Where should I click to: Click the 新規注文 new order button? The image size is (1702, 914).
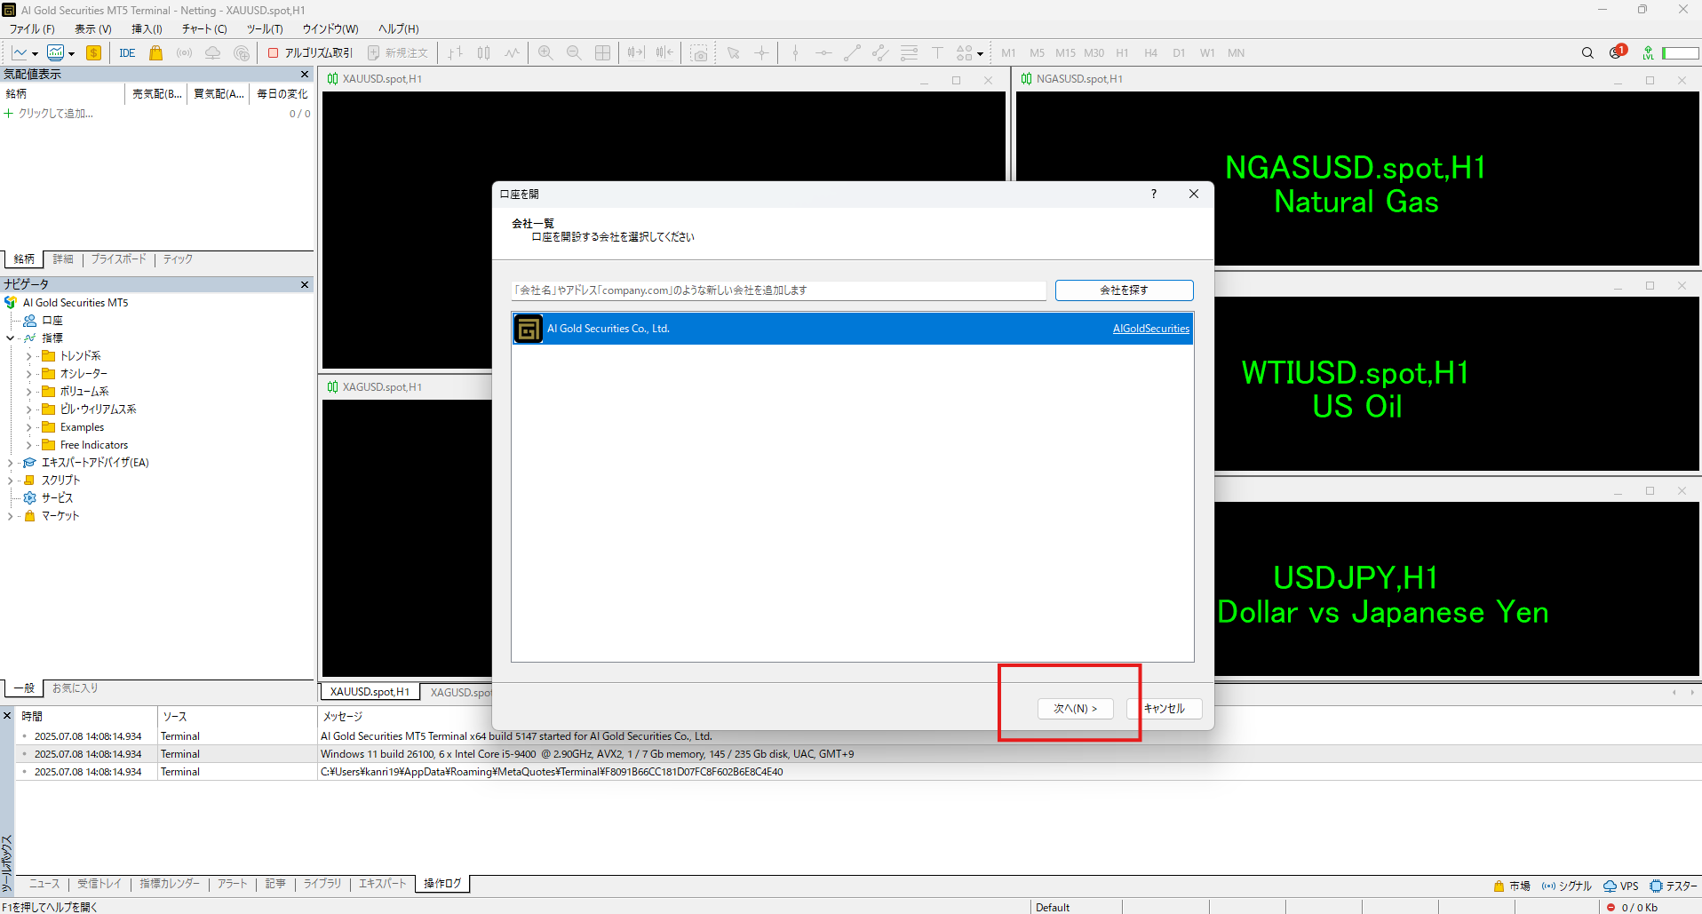coord(398,53)
